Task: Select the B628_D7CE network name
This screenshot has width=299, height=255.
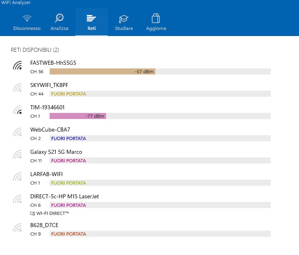Action: (44, 225)
